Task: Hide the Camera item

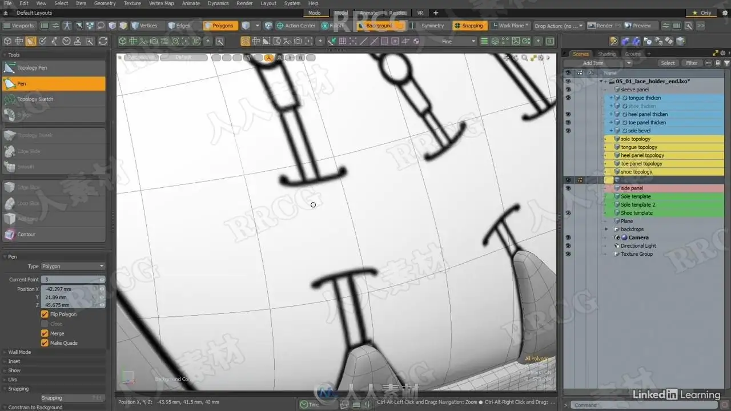Action: click(x=568, y=237)
